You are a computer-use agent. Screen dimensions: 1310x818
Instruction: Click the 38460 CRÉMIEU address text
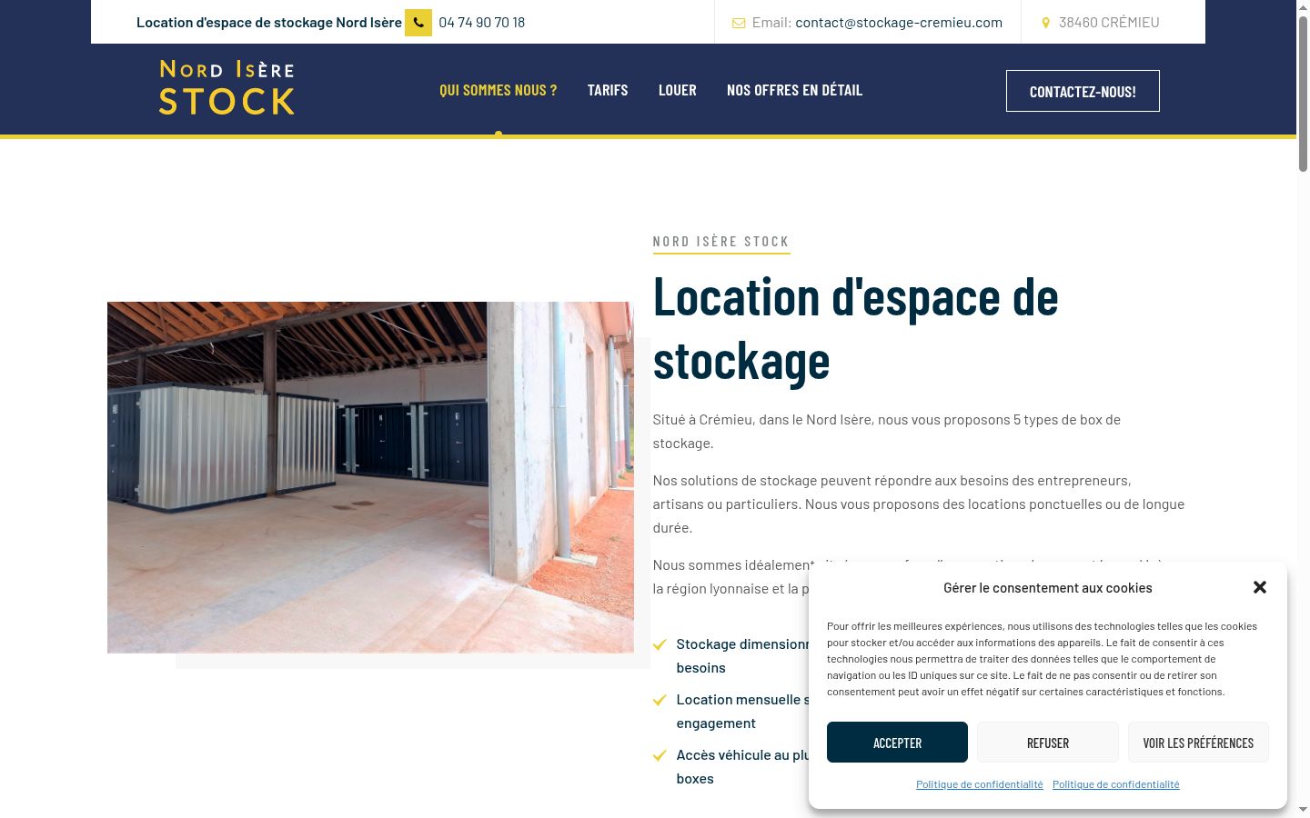(1109, 23)
